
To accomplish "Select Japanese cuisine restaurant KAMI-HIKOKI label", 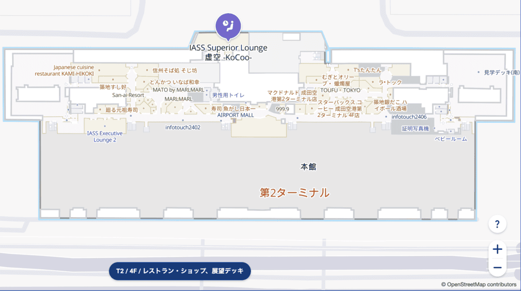I will pos(65,71).
